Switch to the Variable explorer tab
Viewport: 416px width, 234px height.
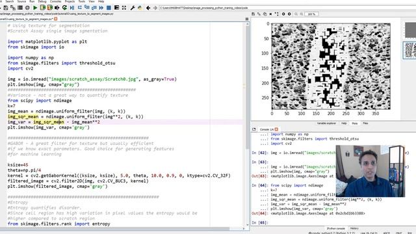click(326, 123)
